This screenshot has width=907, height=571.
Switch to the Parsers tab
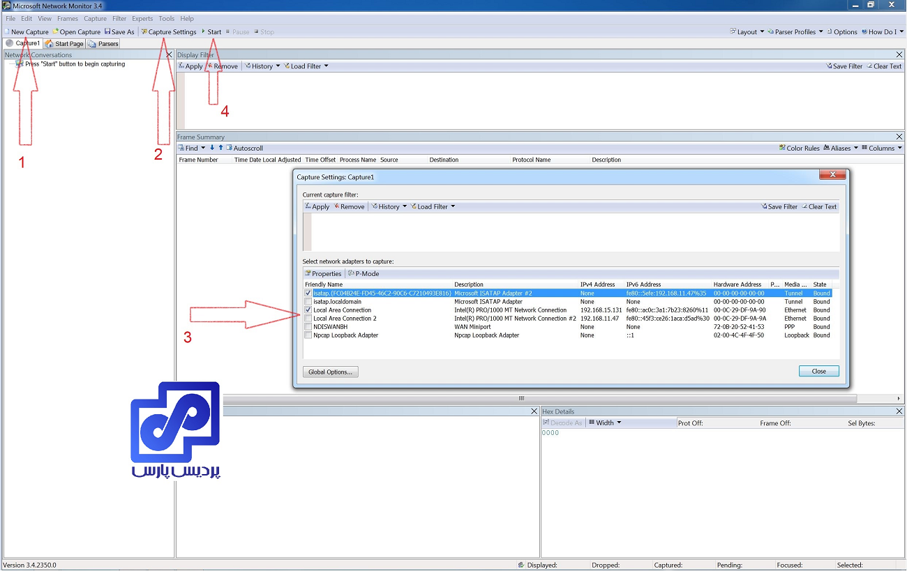(x=103, y=43)
